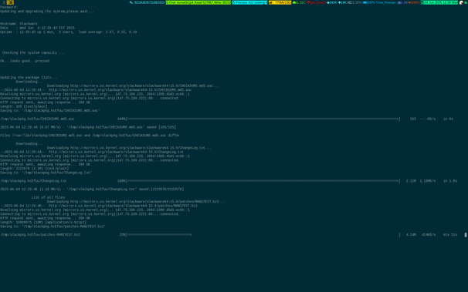468x292 pixels.
Task: Click the network download arrow 341K indicator
Action: tap(332, 2)
